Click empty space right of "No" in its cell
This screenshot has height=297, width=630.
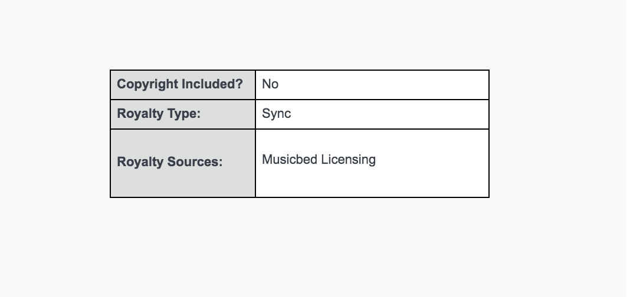pos(383,85)
